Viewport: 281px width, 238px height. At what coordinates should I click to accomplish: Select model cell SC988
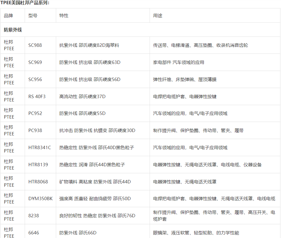point(35,45)
